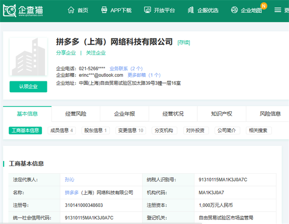Switch to the 知识产权 tab
Screen dimensions: 289x224
[x=222, y=114]
